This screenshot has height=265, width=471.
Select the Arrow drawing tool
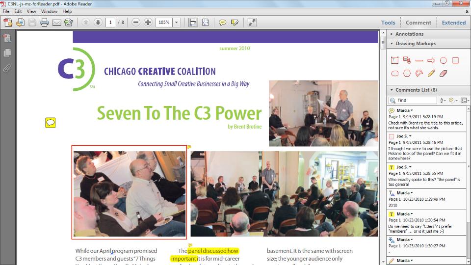click(431, 61)
